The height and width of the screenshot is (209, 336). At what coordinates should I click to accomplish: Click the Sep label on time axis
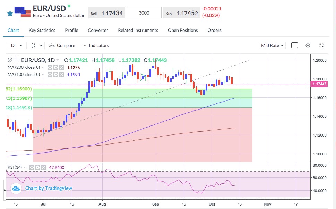156,204
